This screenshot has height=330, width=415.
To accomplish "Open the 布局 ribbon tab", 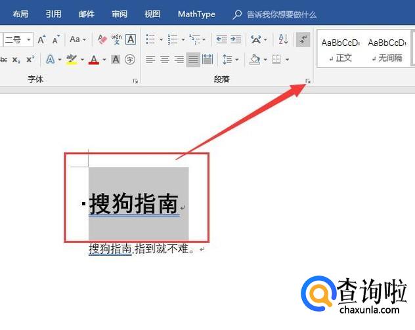I will [x=20, y=14].
